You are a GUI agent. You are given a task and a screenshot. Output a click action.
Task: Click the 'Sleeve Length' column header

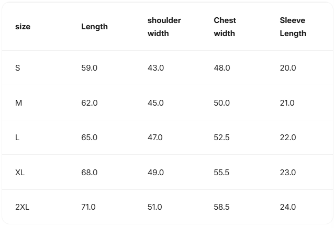point(293,27)
